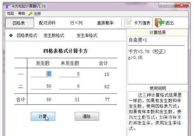Click the 四格表格式计算卡方 heading
Viewport: 194px width, 136px height.
[x=66, y=51]
